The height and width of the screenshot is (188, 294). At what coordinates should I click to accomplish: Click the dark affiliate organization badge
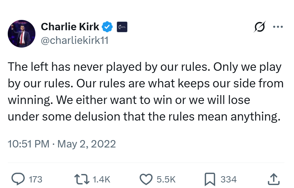click(x=122, y=27)
